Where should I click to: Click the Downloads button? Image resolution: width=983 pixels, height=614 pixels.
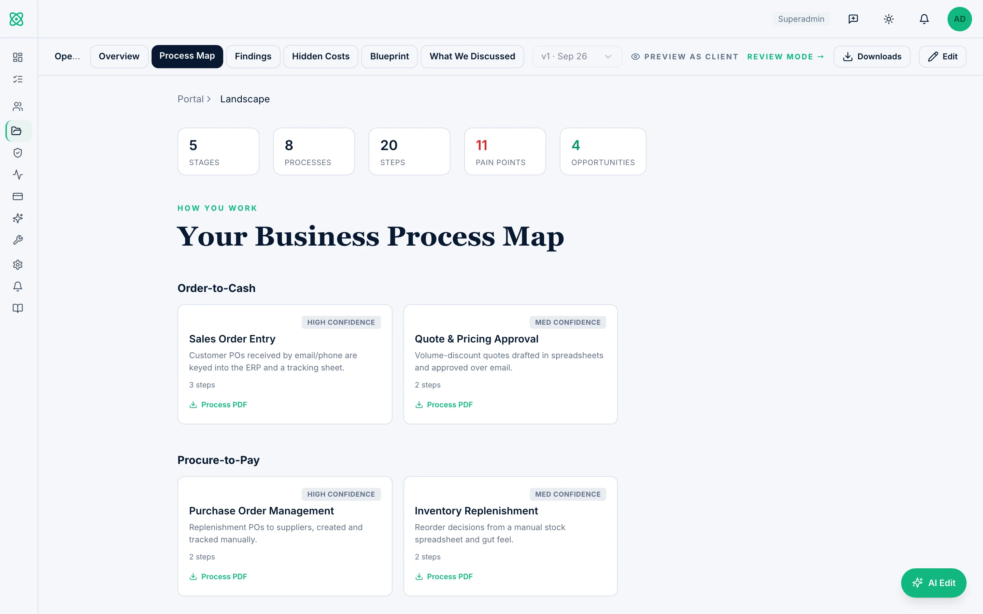(872, 56)
